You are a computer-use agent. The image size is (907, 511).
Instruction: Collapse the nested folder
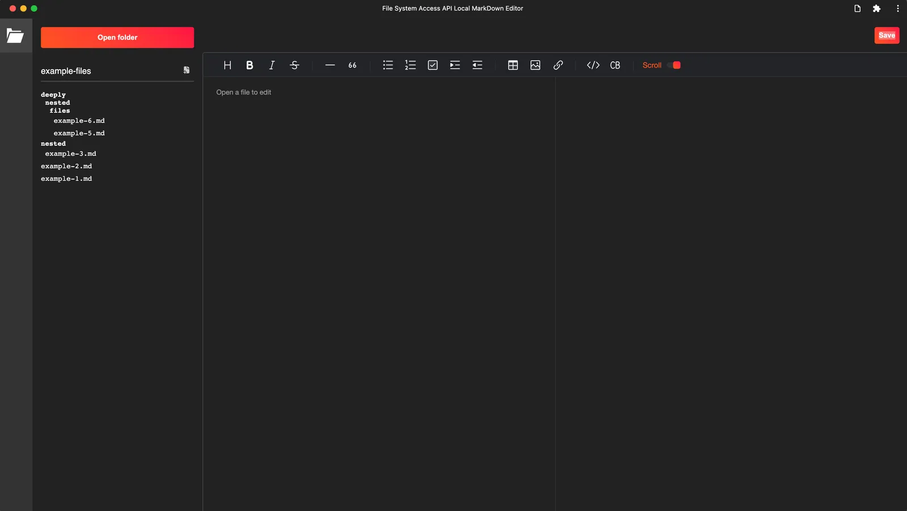tap(53, 143)
